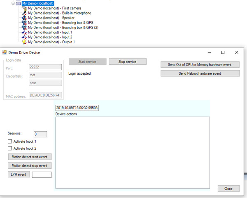Viewport: 247px width, 198px height.
Task: Click the Input 1 device icon
Action: click(25, 32)
